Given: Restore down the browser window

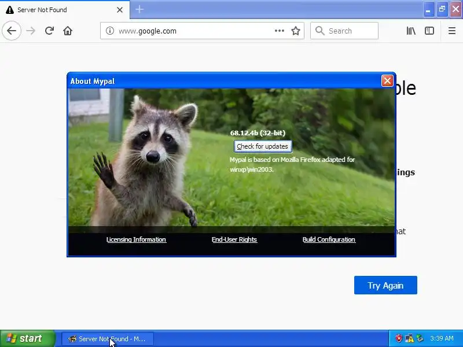Looking at the screenshot, I should [x=442, y=9].
